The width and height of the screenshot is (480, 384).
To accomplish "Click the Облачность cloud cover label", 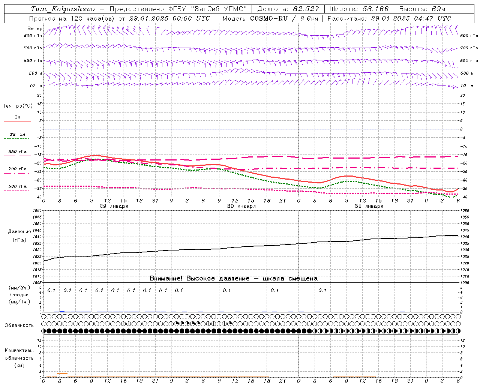I will [x=19, y=325].
